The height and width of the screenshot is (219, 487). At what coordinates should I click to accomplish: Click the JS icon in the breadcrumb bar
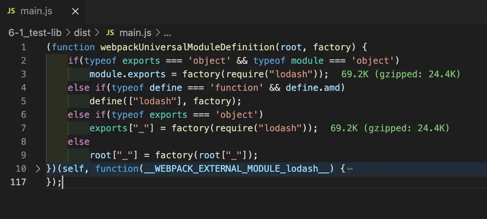[110, 33]
